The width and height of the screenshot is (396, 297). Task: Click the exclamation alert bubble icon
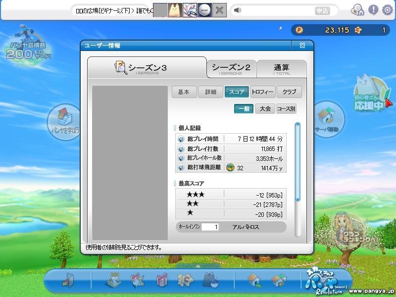tap(373, 10)
